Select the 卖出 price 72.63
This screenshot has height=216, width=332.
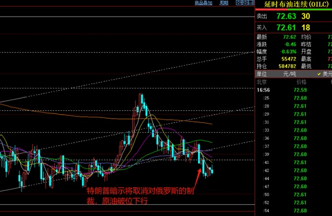coord(286,16)
